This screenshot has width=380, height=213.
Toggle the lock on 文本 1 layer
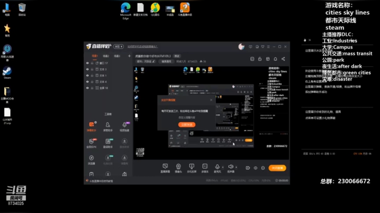pyautogui.click(x=92, y=75)
